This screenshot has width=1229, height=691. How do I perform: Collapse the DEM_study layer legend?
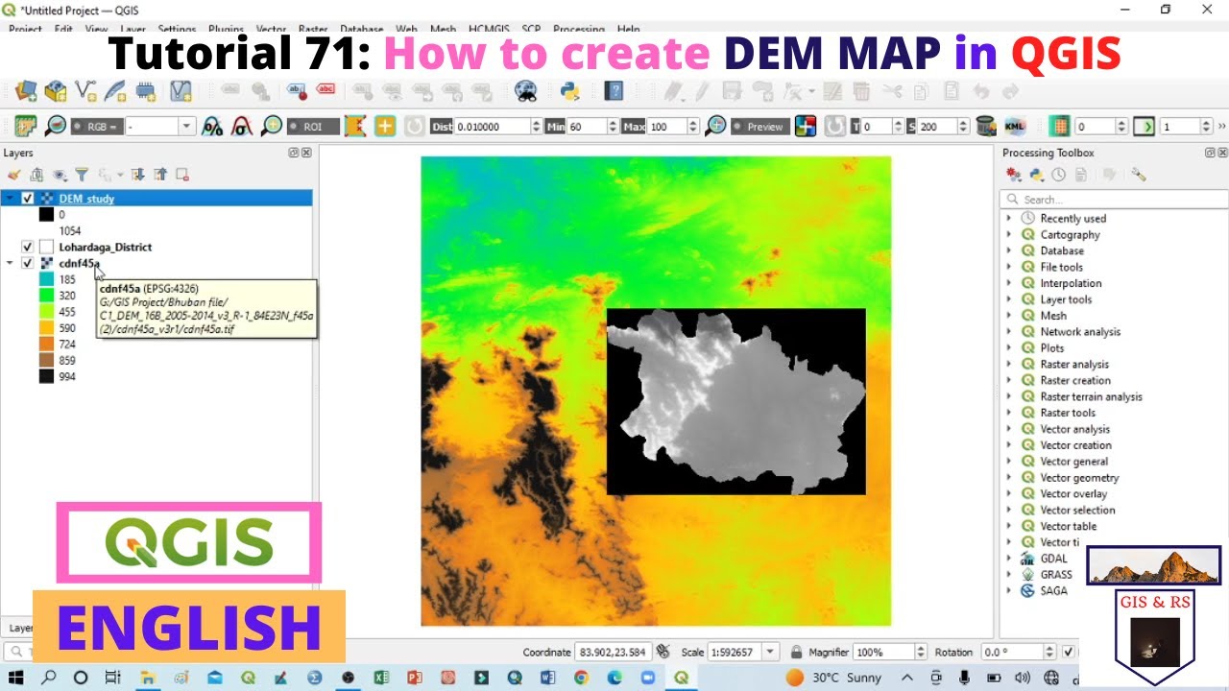coord(10,199)
